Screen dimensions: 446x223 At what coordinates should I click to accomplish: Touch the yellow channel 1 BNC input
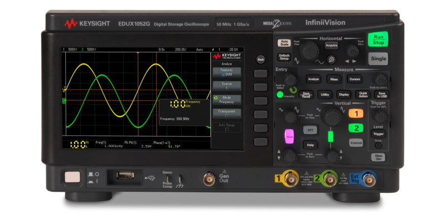point(290,179)
